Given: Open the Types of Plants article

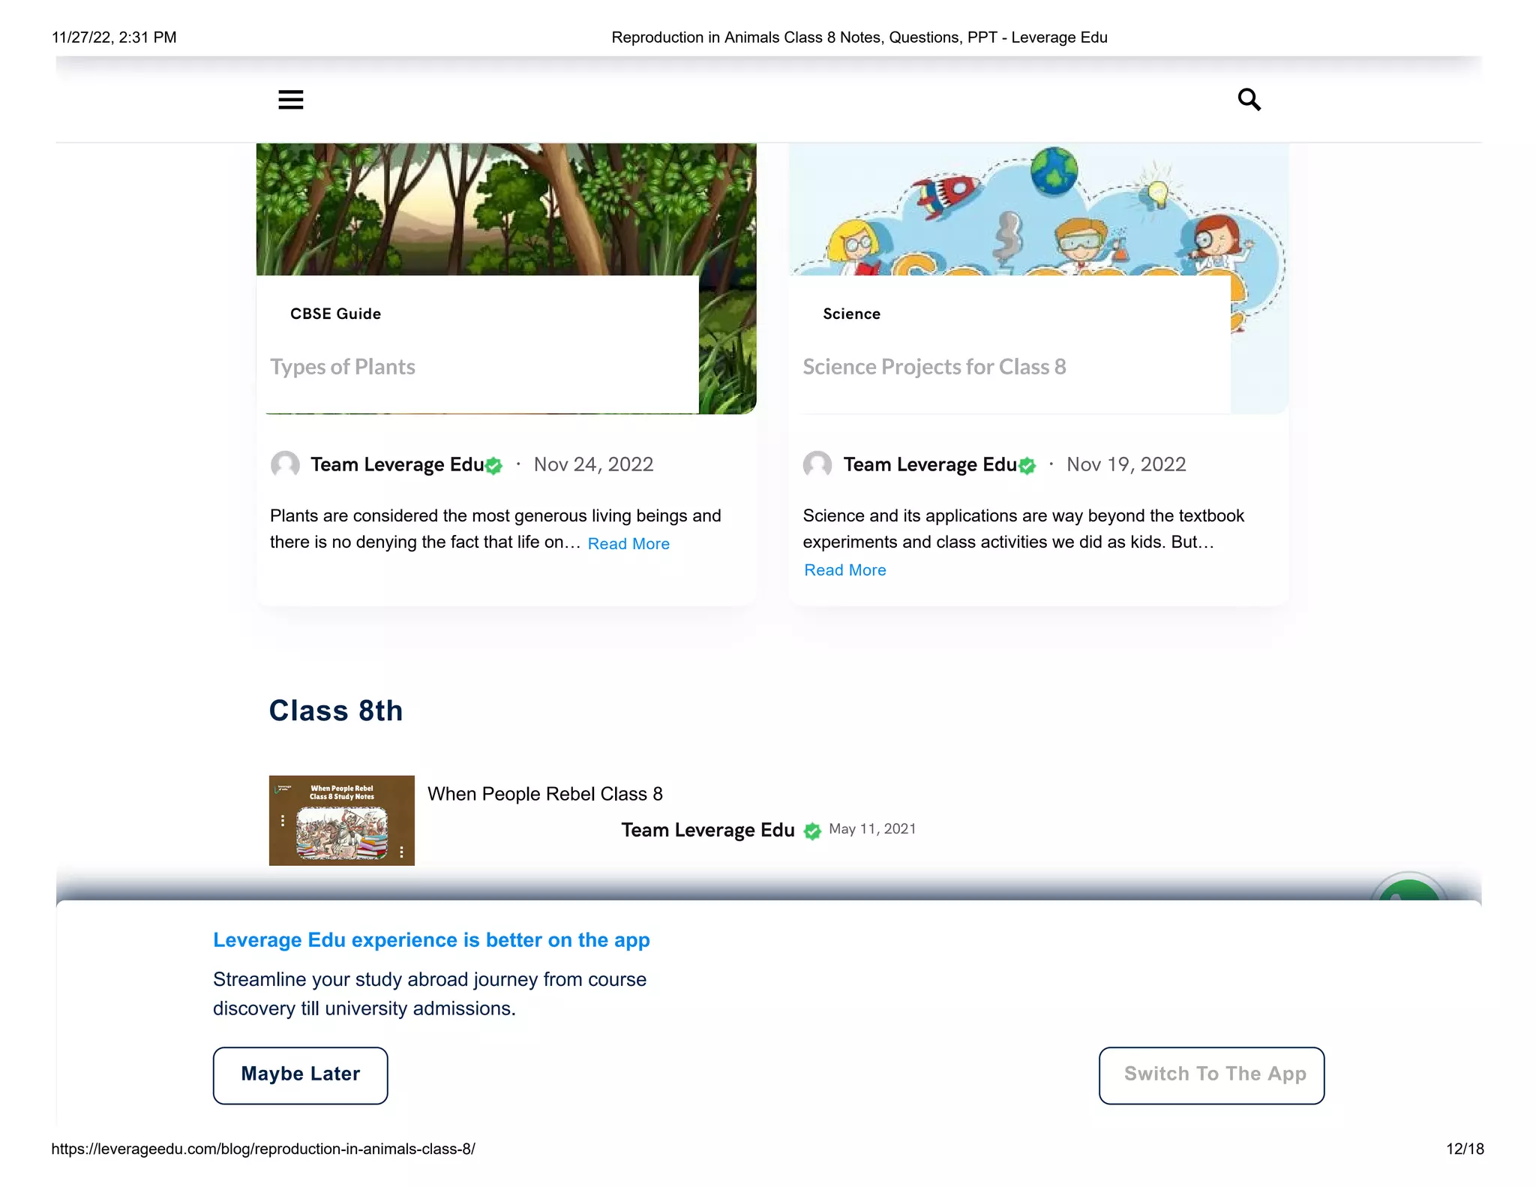Looking at the screenshot, I should pos(343,367).
